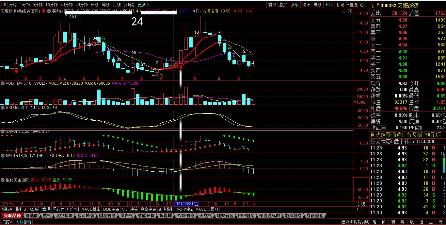Click the diamond icon above the price axis
Image resolution: width=446 pixels, height=225 pixels.
point(343,11)
